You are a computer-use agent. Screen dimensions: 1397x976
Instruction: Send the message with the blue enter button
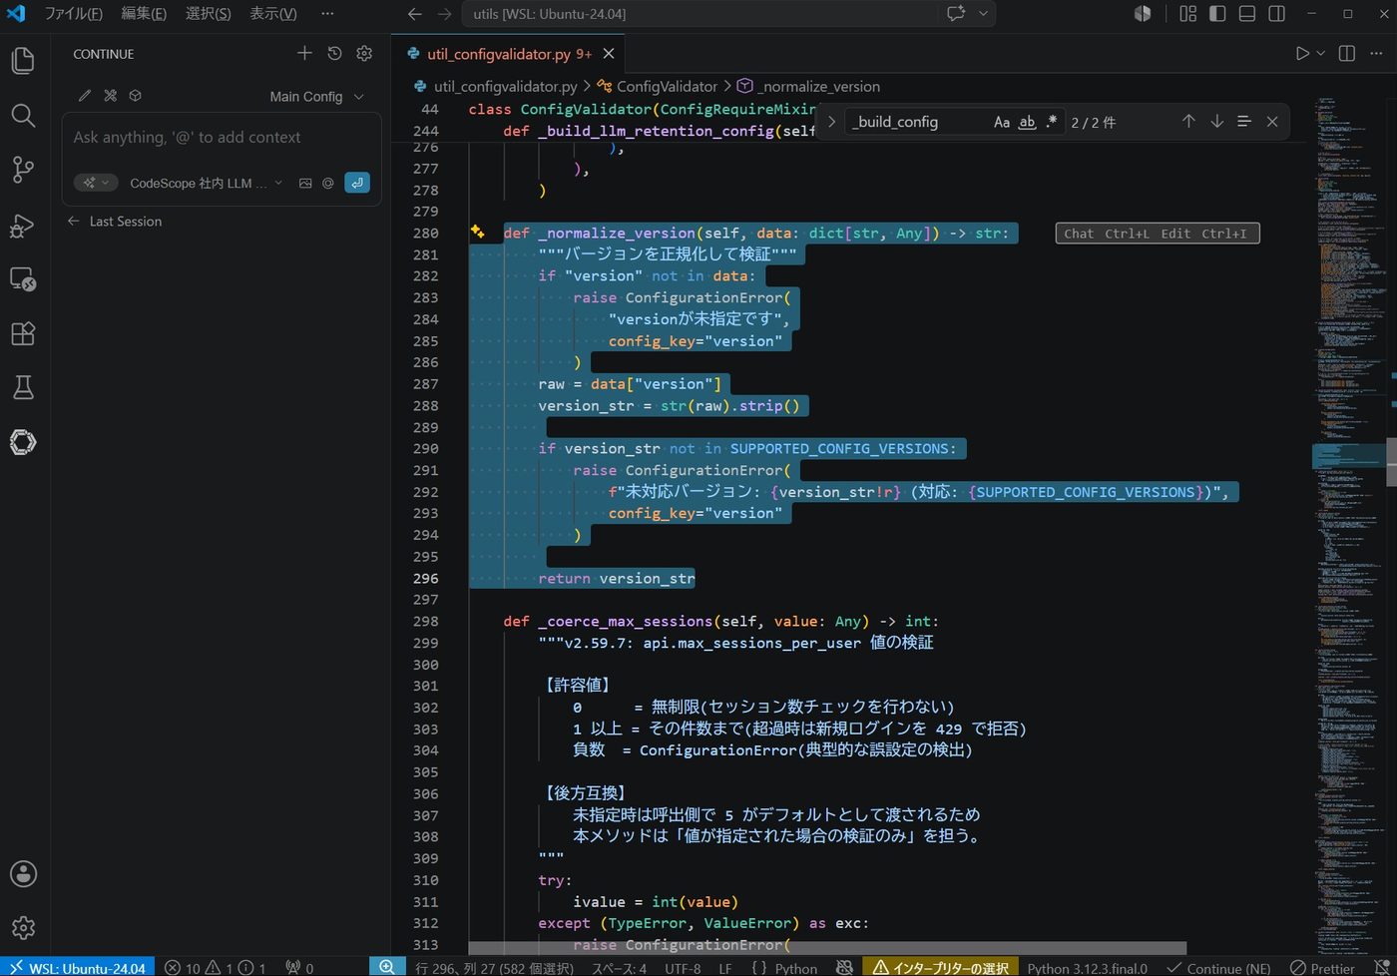(357, 183)
